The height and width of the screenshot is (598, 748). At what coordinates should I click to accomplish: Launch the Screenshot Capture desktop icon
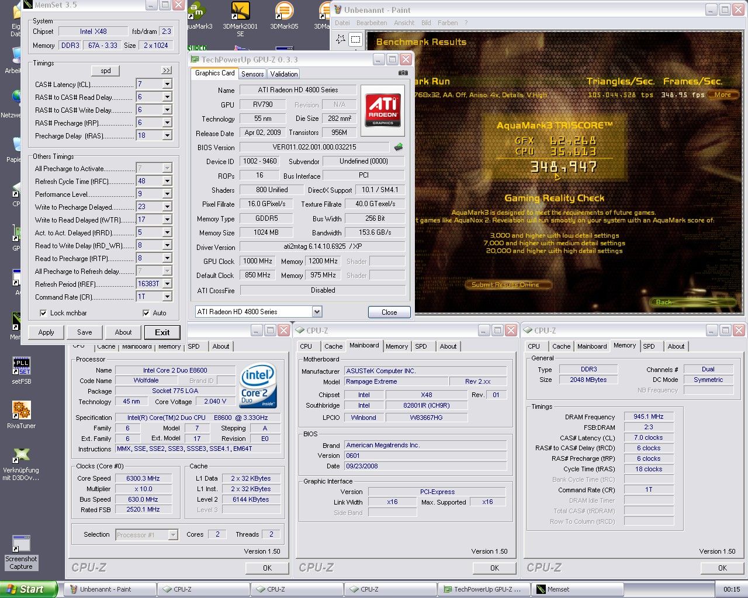[x=22, y=545]
